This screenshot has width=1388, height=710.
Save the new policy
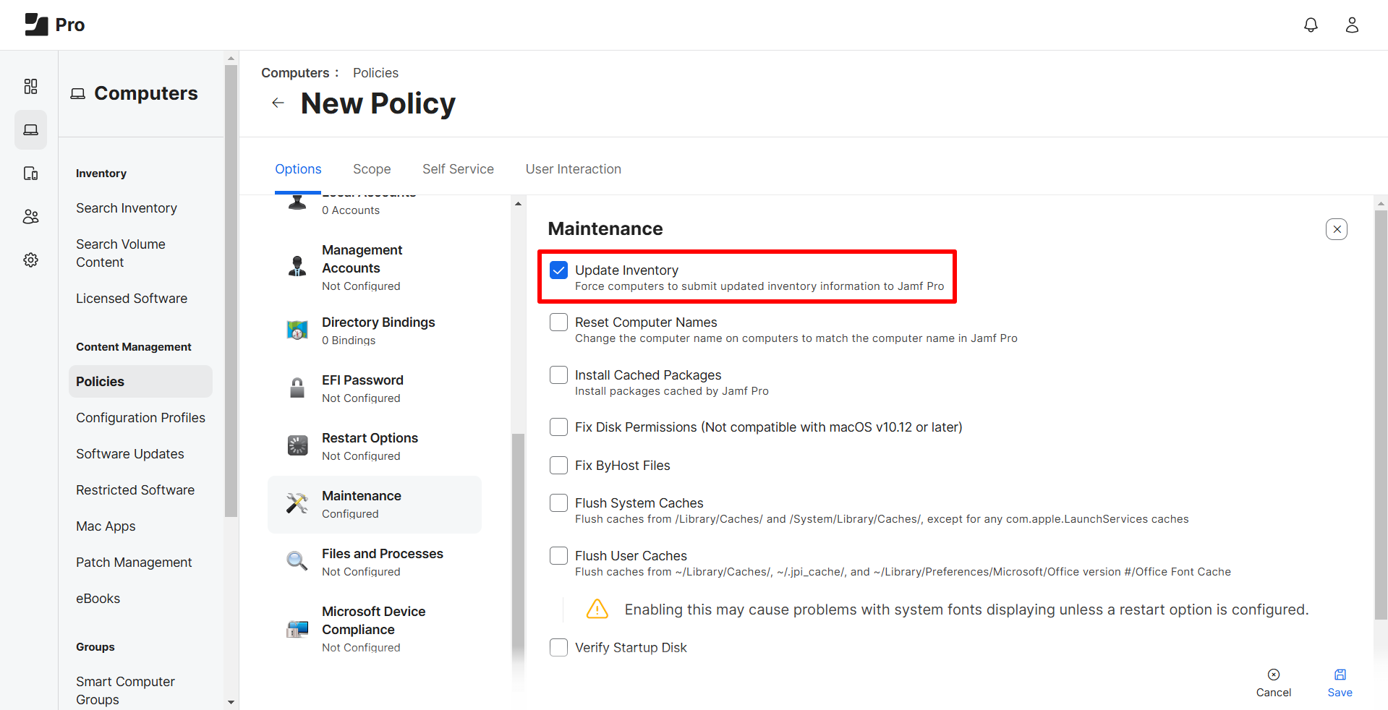tap(1340, 683)
